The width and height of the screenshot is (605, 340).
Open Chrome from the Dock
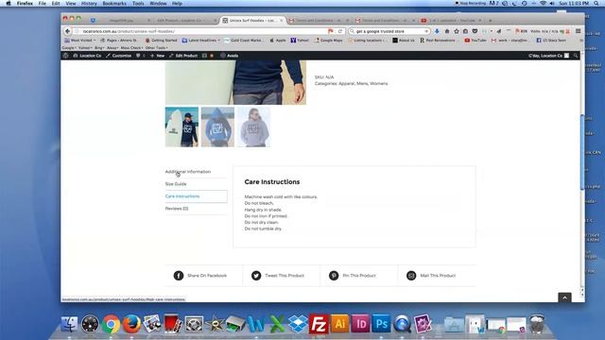pyautogui.click(x=111, y=324)
